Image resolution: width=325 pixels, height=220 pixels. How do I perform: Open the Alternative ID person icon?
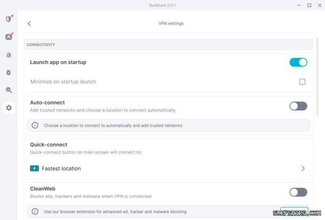click(9, 37)
